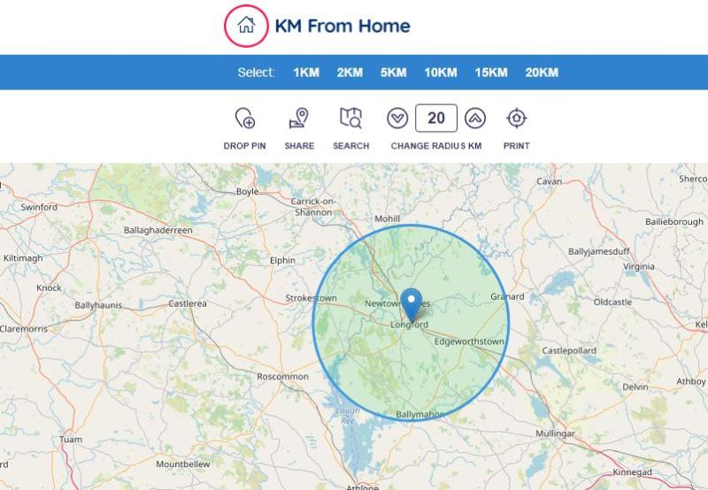Choose the 10KM radius option
Screen dimensions: 708x490
pyautogui.click(x=441, y=73)
